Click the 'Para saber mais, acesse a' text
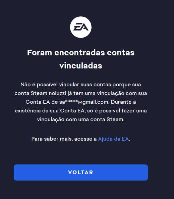Image resolution: width=174 pixels, height=199 pixels. pos(64,139)
